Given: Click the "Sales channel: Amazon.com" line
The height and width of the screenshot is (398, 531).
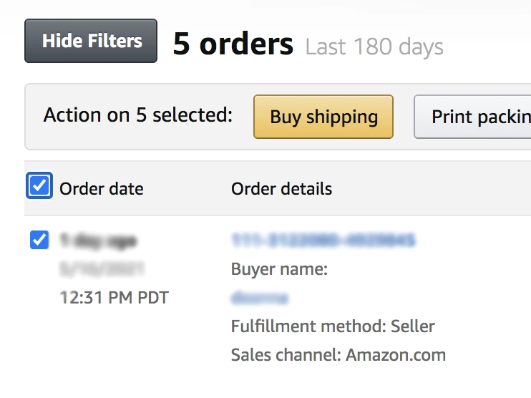Looking at the screenshot, I should tap(338, 355).
